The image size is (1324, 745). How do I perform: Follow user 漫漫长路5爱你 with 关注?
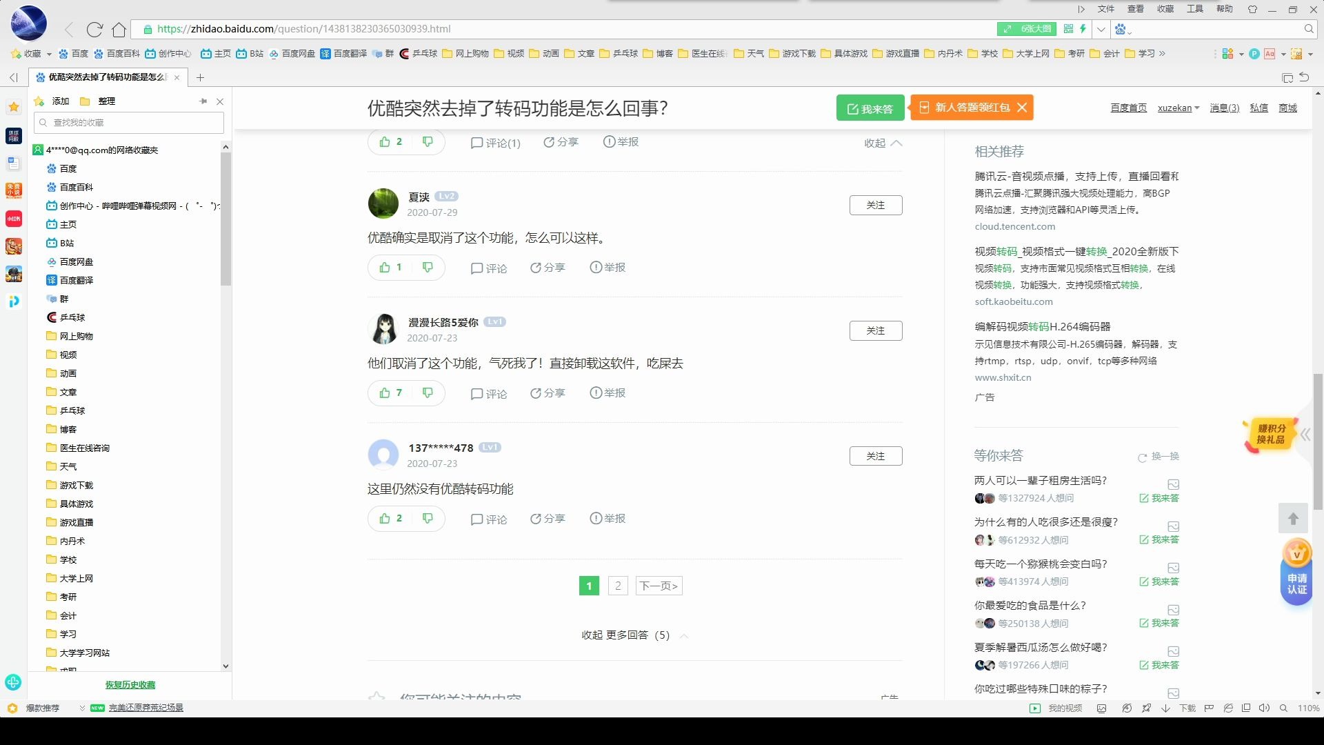[x=876, y=330]
